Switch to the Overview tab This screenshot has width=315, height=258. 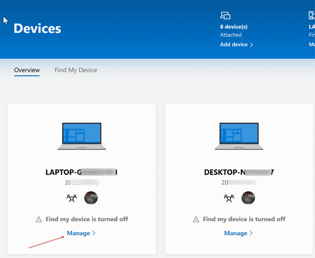27,70
